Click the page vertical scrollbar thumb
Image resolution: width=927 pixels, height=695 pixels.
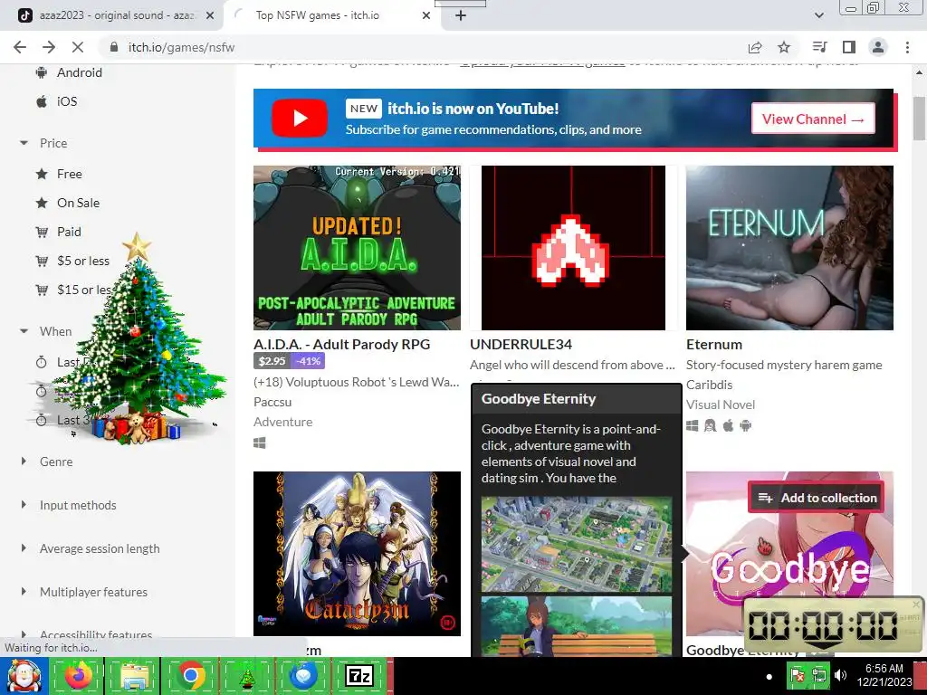pos(919,119)
